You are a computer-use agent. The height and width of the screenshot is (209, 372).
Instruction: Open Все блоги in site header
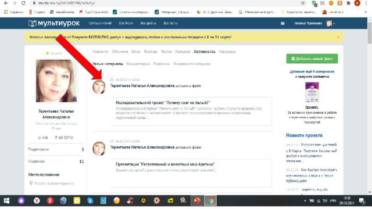point(126,23)
